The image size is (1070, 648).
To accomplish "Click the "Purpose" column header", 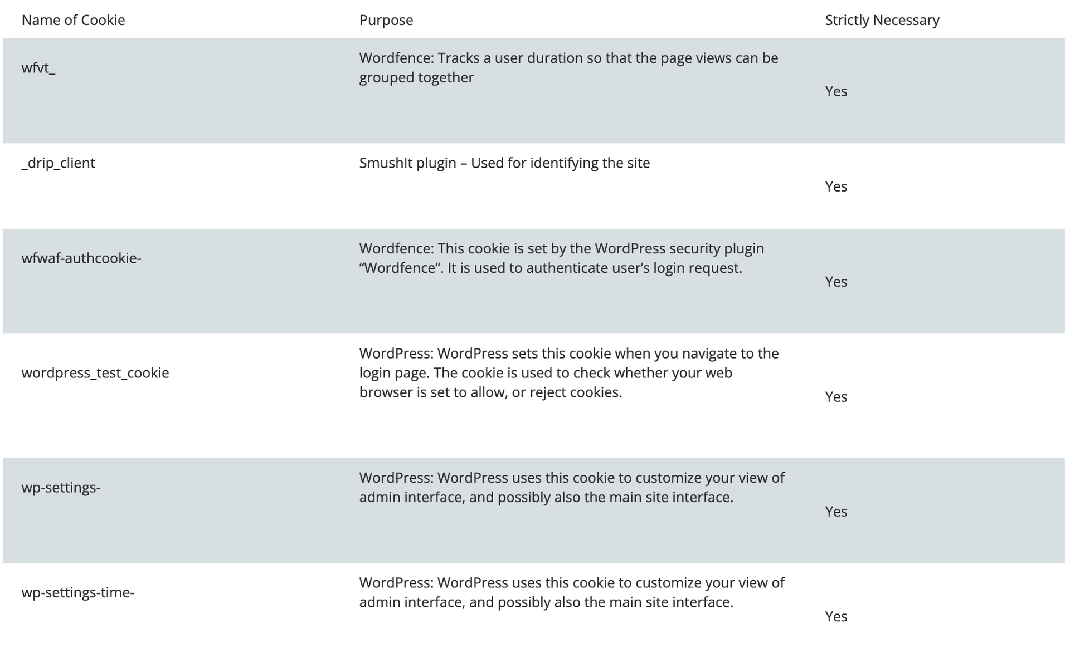I will tap(386, 20).
